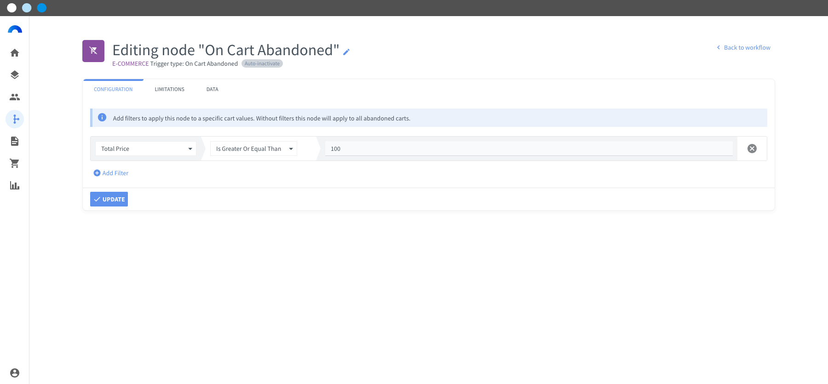This screenshot has width=828, height=384.
Task: Expand the Total Price dropdown
Action: [x=146, y=149]
